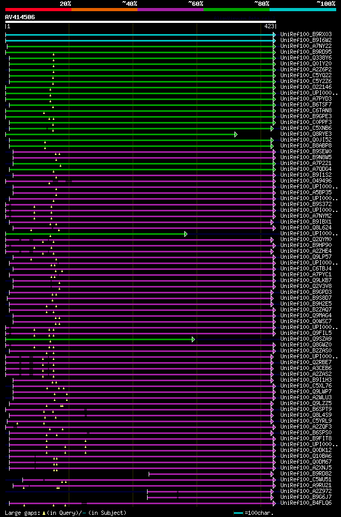Open UniRef100_Q2RBE7 entry

tap(306, 363)
